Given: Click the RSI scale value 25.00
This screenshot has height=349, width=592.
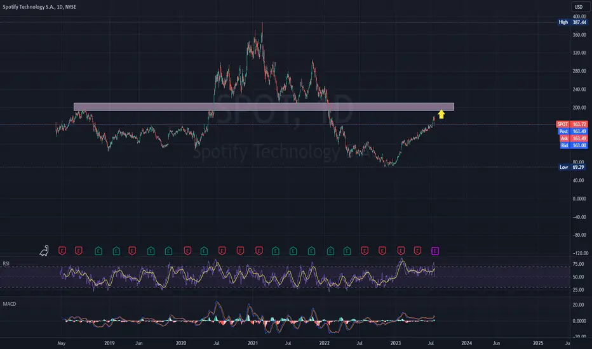Looking at the screenshot, I should pos(578,290).
